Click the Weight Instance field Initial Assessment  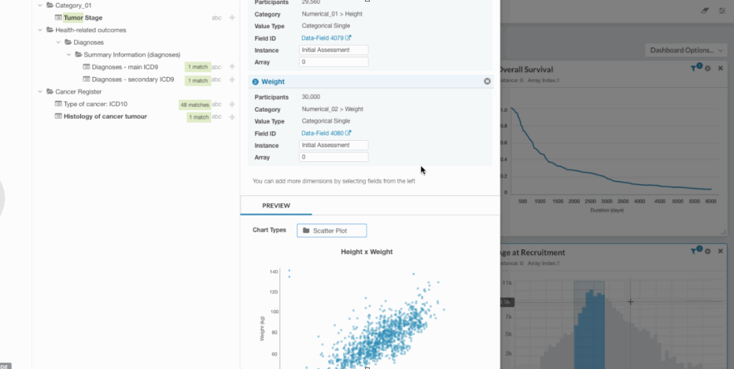coord(334,146)
